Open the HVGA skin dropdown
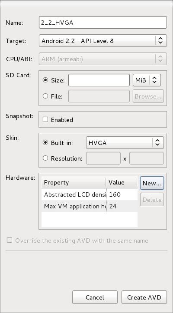This screenshot has height=313, width=173. pos(125,143)
